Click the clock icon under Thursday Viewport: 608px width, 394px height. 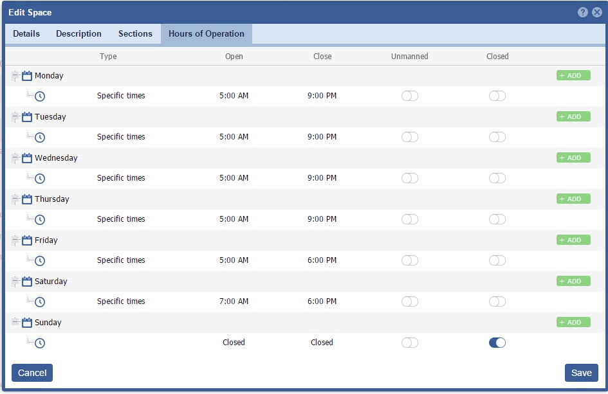(40, 220)
